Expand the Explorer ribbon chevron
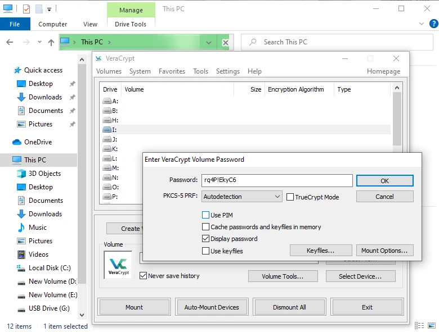The width and height of the screenshot is (439, 332). (x=422, y=24)
